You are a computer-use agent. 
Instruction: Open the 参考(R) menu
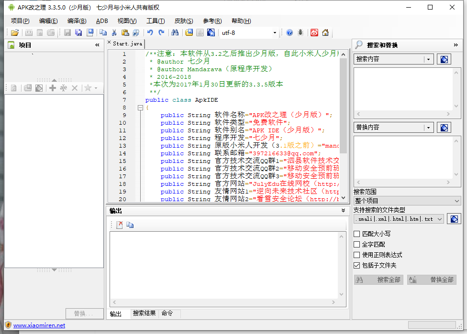tap(212, 21)
